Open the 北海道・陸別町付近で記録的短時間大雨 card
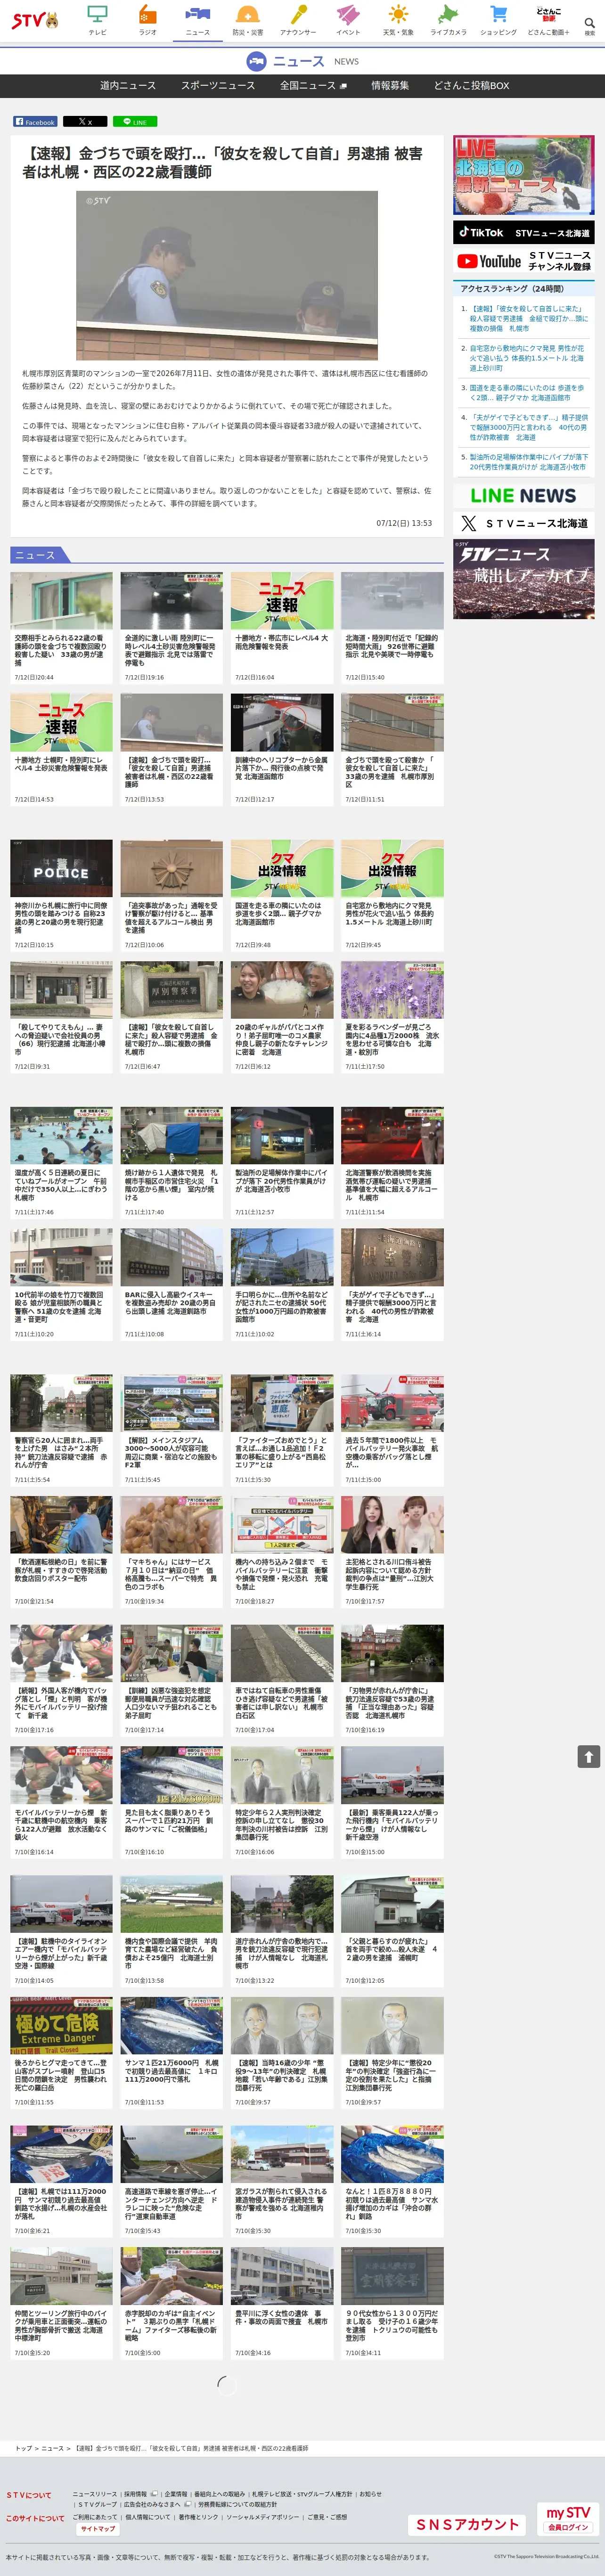Screen dimensions: 605x2576 click(392, 628)
